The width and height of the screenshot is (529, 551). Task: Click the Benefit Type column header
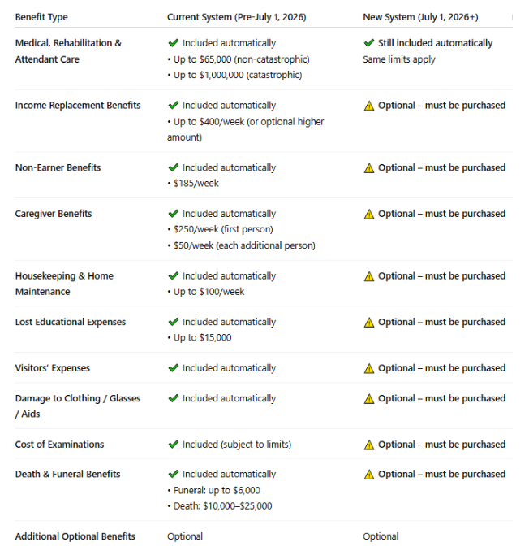(41, 17)
